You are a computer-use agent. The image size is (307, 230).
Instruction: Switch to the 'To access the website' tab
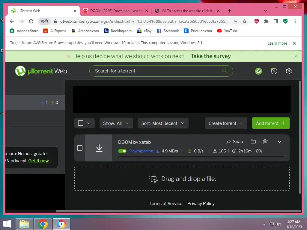[x=187, y=11]
